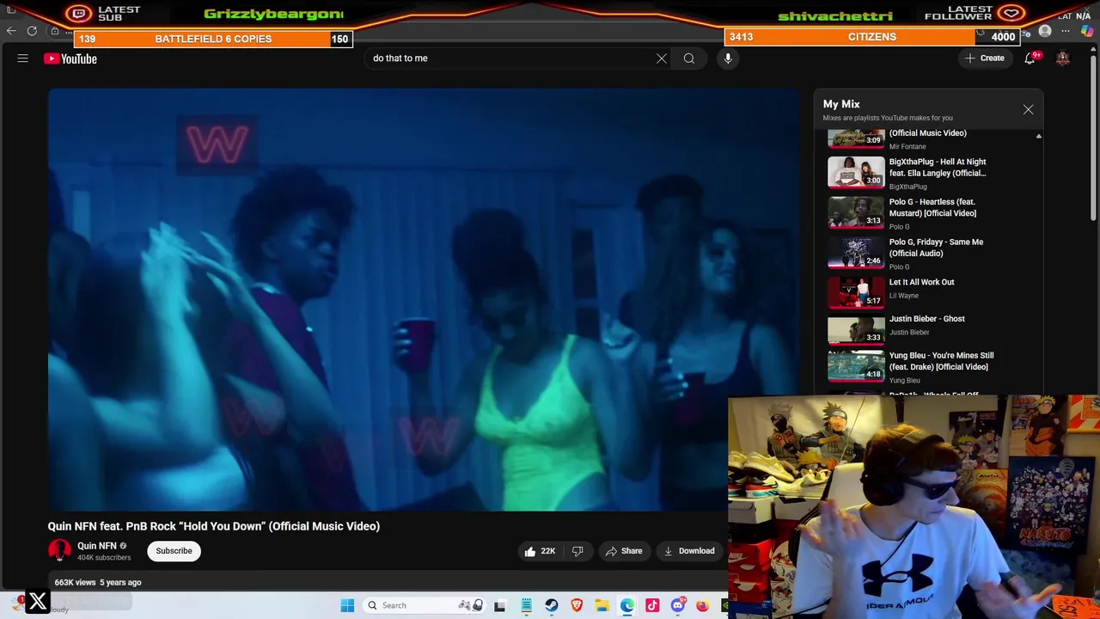
Task: Open the Create menu
Action: pyautogui.click(x=985, y=58)
